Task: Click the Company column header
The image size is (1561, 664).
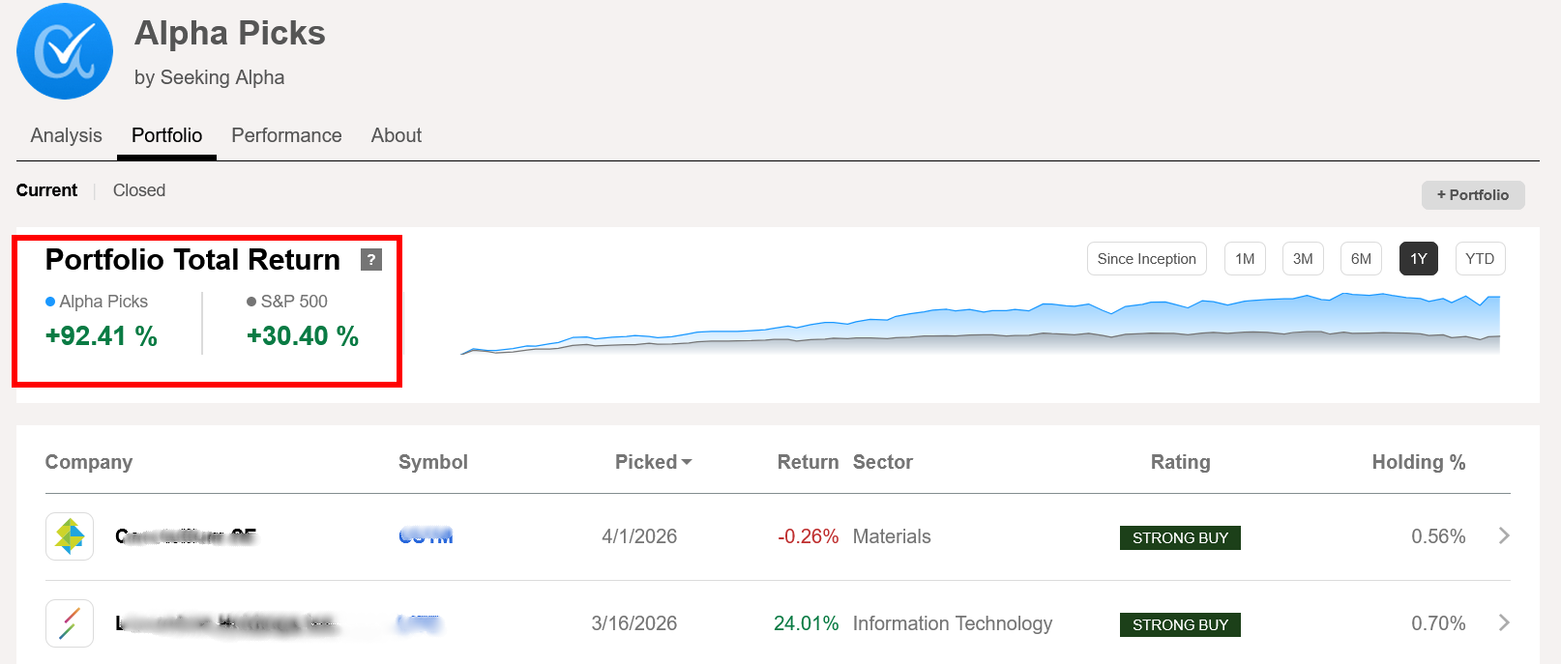Action: click(89, 462)
